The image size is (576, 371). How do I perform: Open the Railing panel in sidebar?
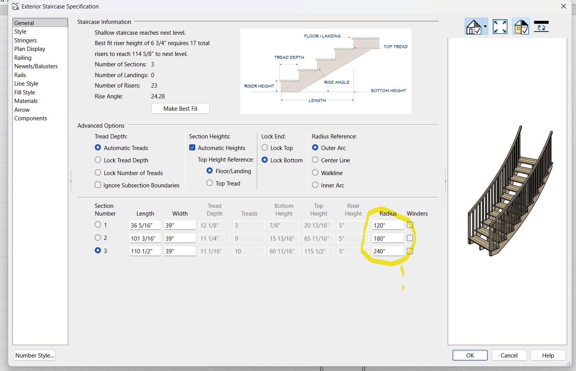click(x=23, y=58)
